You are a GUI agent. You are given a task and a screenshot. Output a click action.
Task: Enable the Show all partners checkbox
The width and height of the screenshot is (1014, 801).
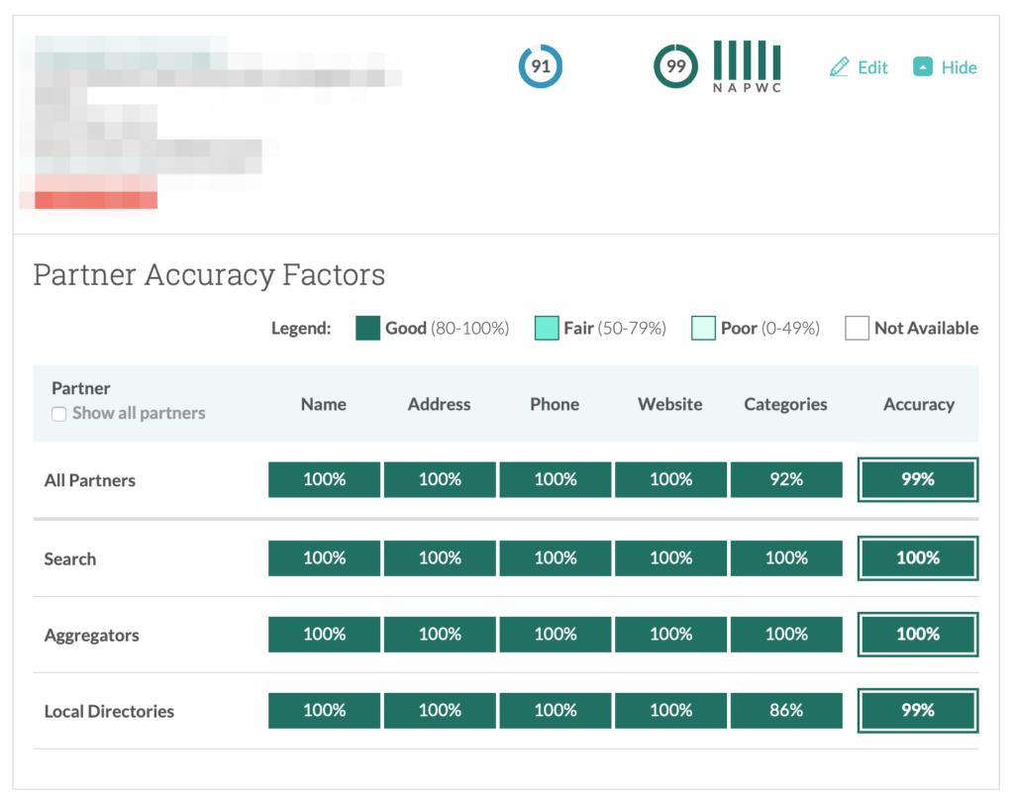click(x=59, y=414)
